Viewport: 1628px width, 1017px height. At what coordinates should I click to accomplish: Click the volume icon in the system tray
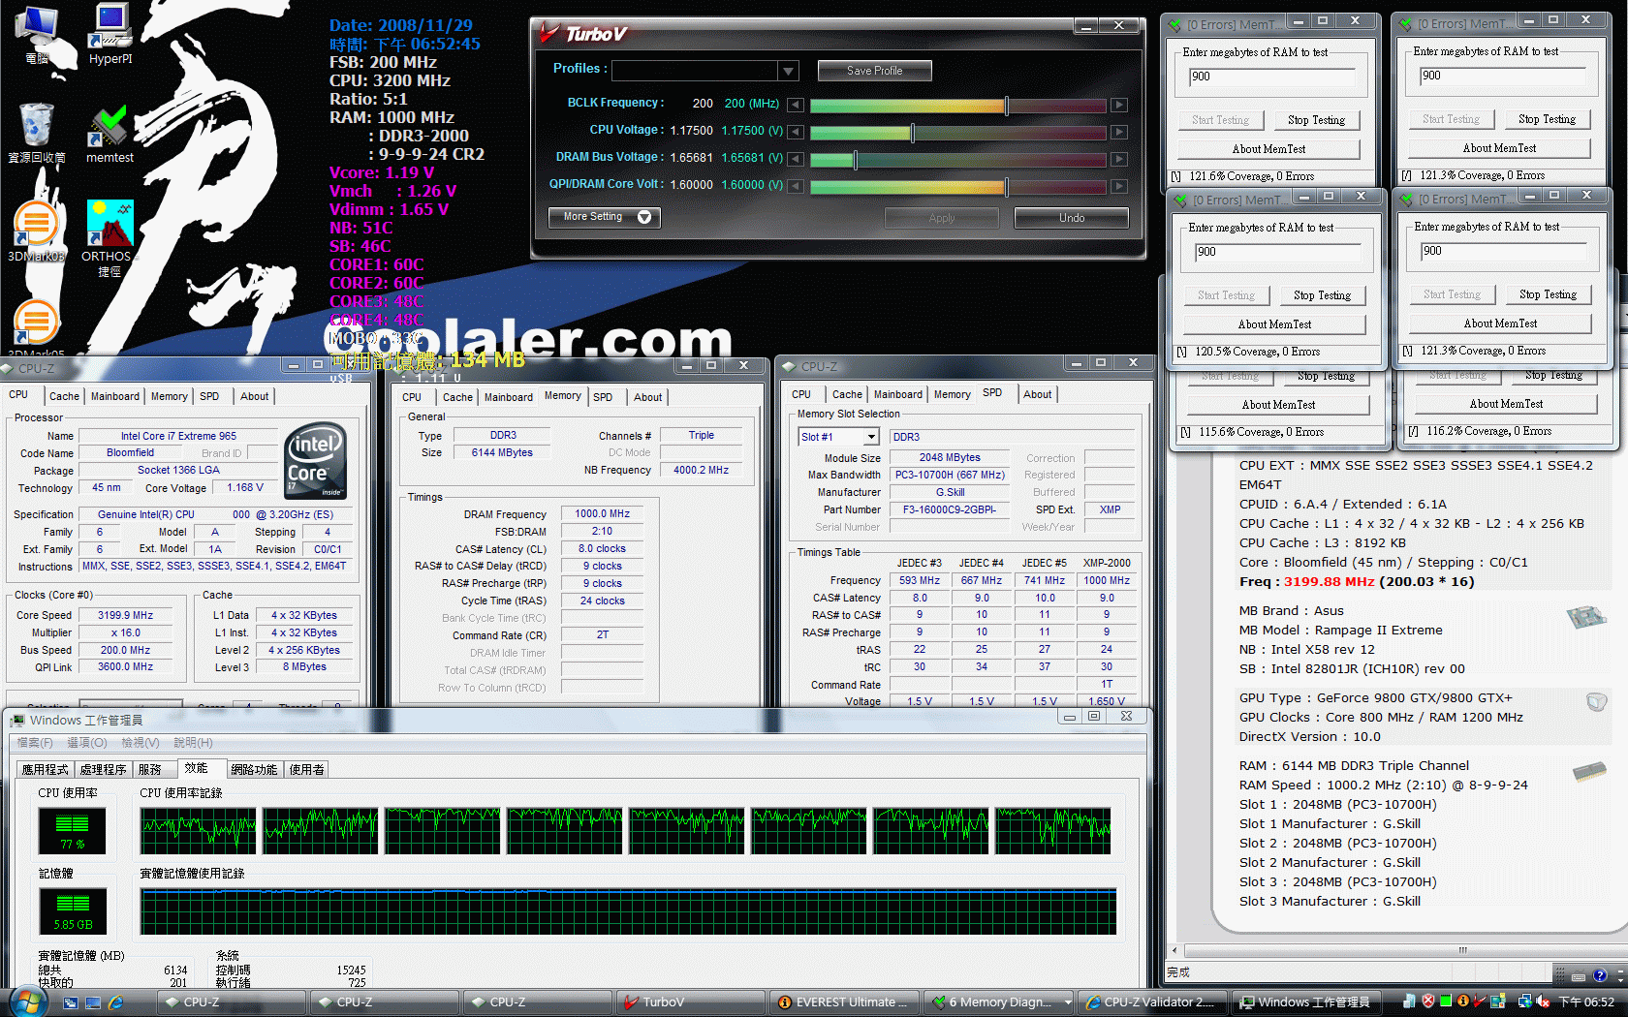click(1542, 1002)
